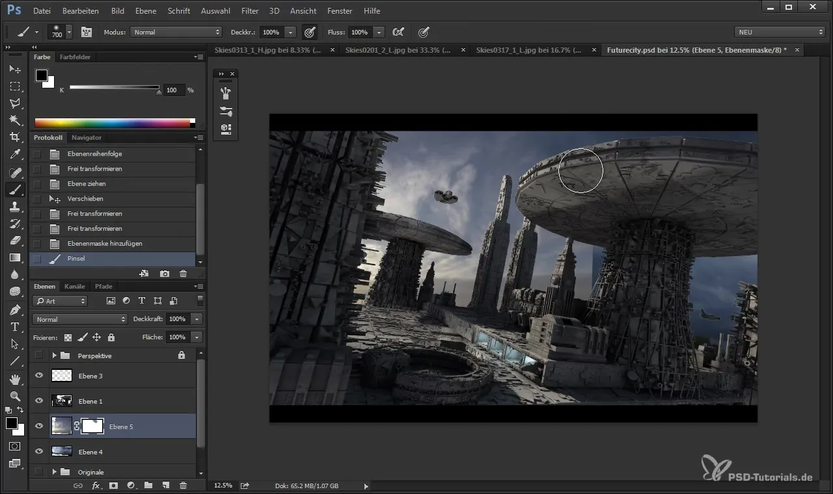
Task: Expand the Originale layer group
Action: [x=55, y=472]
